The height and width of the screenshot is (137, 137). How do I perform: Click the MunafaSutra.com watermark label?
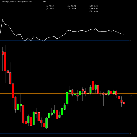click(25, 2)
